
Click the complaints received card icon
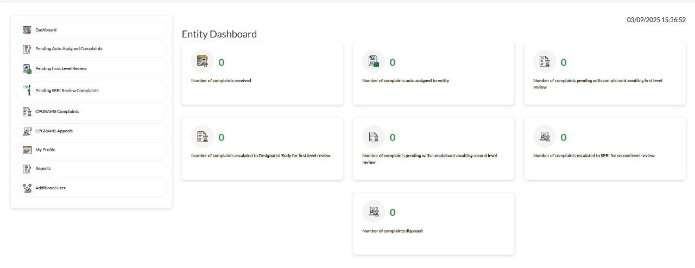[x=203, y=61]
